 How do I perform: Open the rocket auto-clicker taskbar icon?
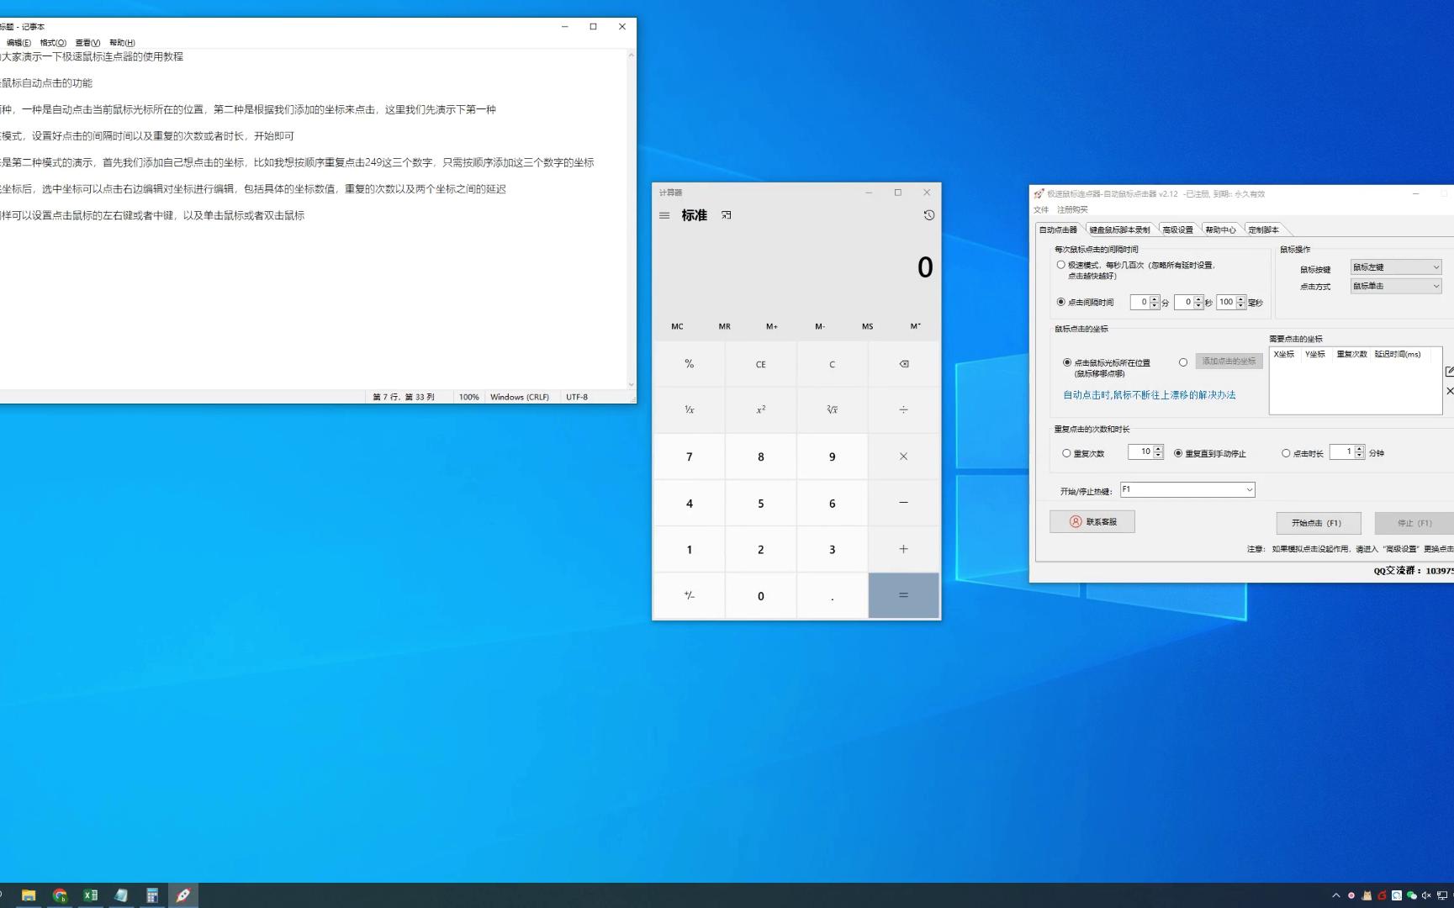click(x=183, y=895)
